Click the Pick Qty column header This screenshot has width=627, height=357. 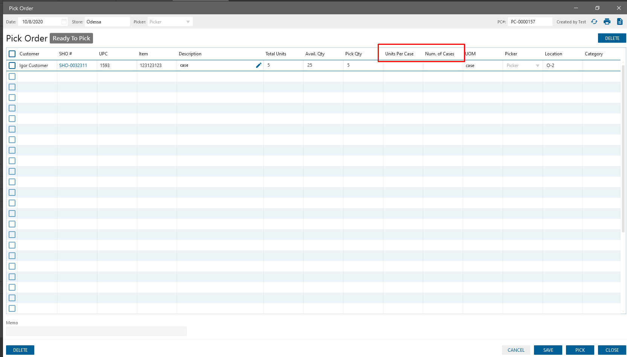[354, 54]
